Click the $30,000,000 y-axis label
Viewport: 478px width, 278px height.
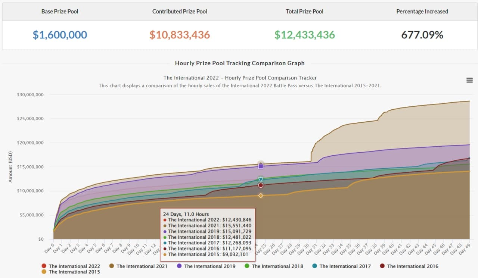pos(30,95)
